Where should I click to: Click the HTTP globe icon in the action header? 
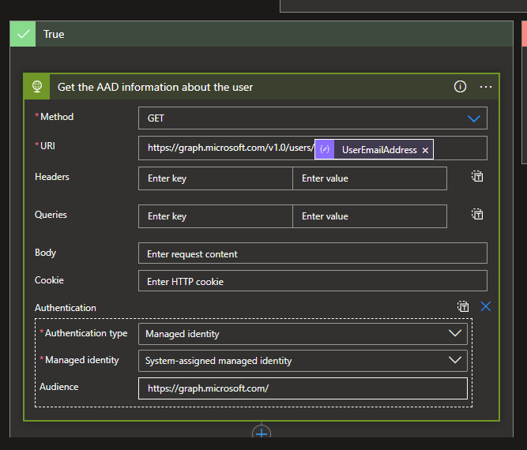point(37,87)
